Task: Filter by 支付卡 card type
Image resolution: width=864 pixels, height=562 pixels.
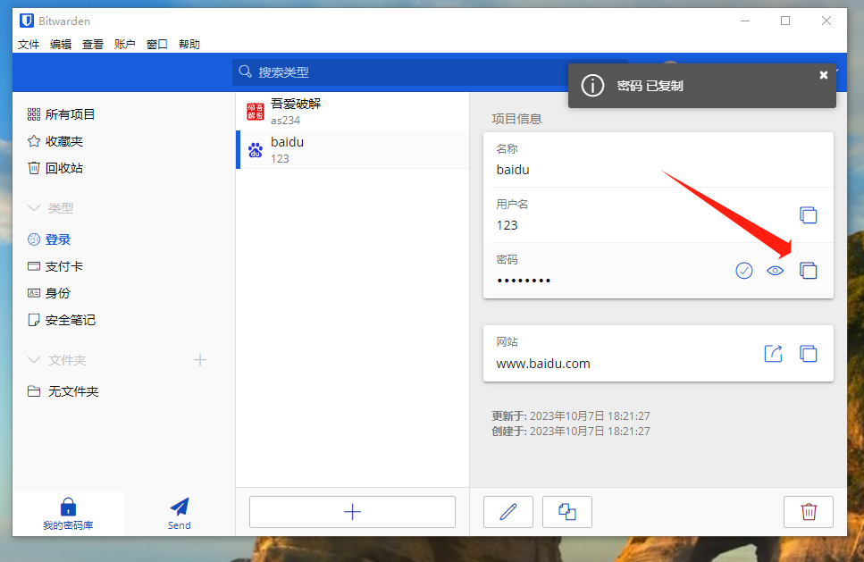Action: pyautogui.click(x=55, y=266)
